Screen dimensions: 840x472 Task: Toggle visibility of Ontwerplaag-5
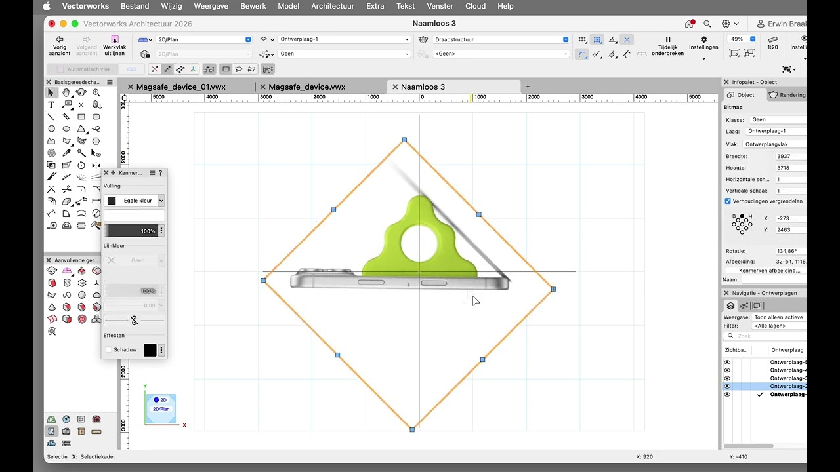[x=727, y=363]
